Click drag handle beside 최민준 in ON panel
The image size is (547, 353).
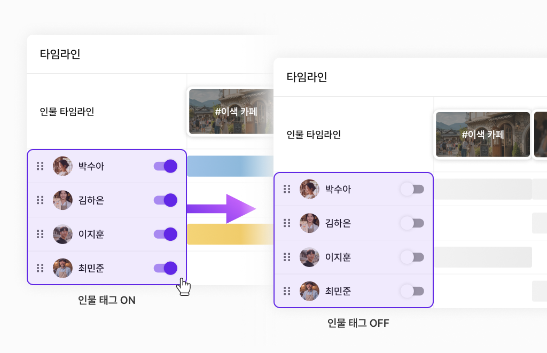coord(40,268)
